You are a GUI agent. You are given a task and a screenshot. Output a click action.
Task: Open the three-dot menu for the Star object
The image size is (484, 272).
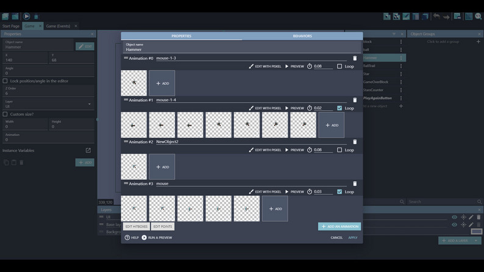tap(401, 74)
